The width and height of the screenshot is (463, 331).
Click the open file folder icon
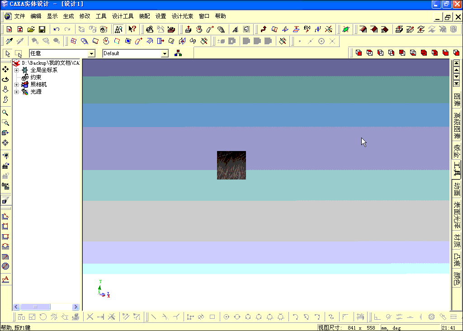tap(31, 29)
